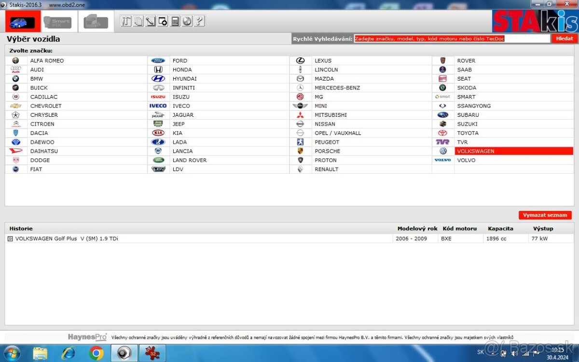
Task: Open the Windows Start button
Action: tap(11, 353)
